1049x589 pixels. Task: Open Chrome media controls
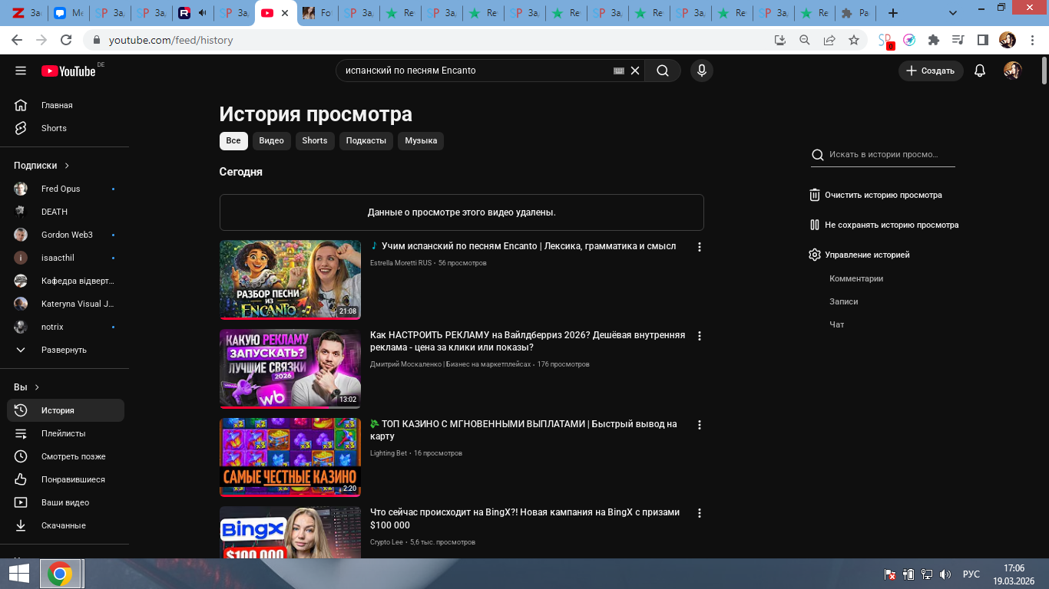click(958, 40)
